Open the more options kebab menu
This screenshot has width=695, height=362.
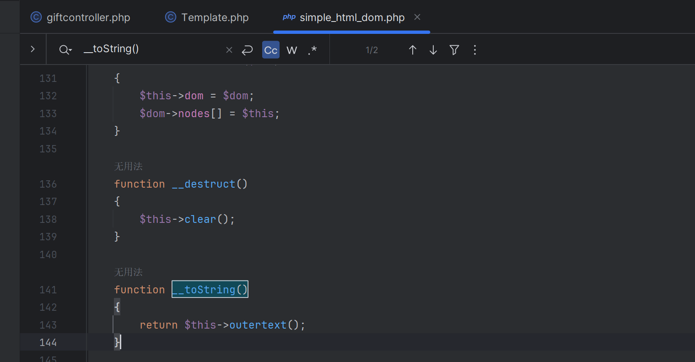point(475,50)
